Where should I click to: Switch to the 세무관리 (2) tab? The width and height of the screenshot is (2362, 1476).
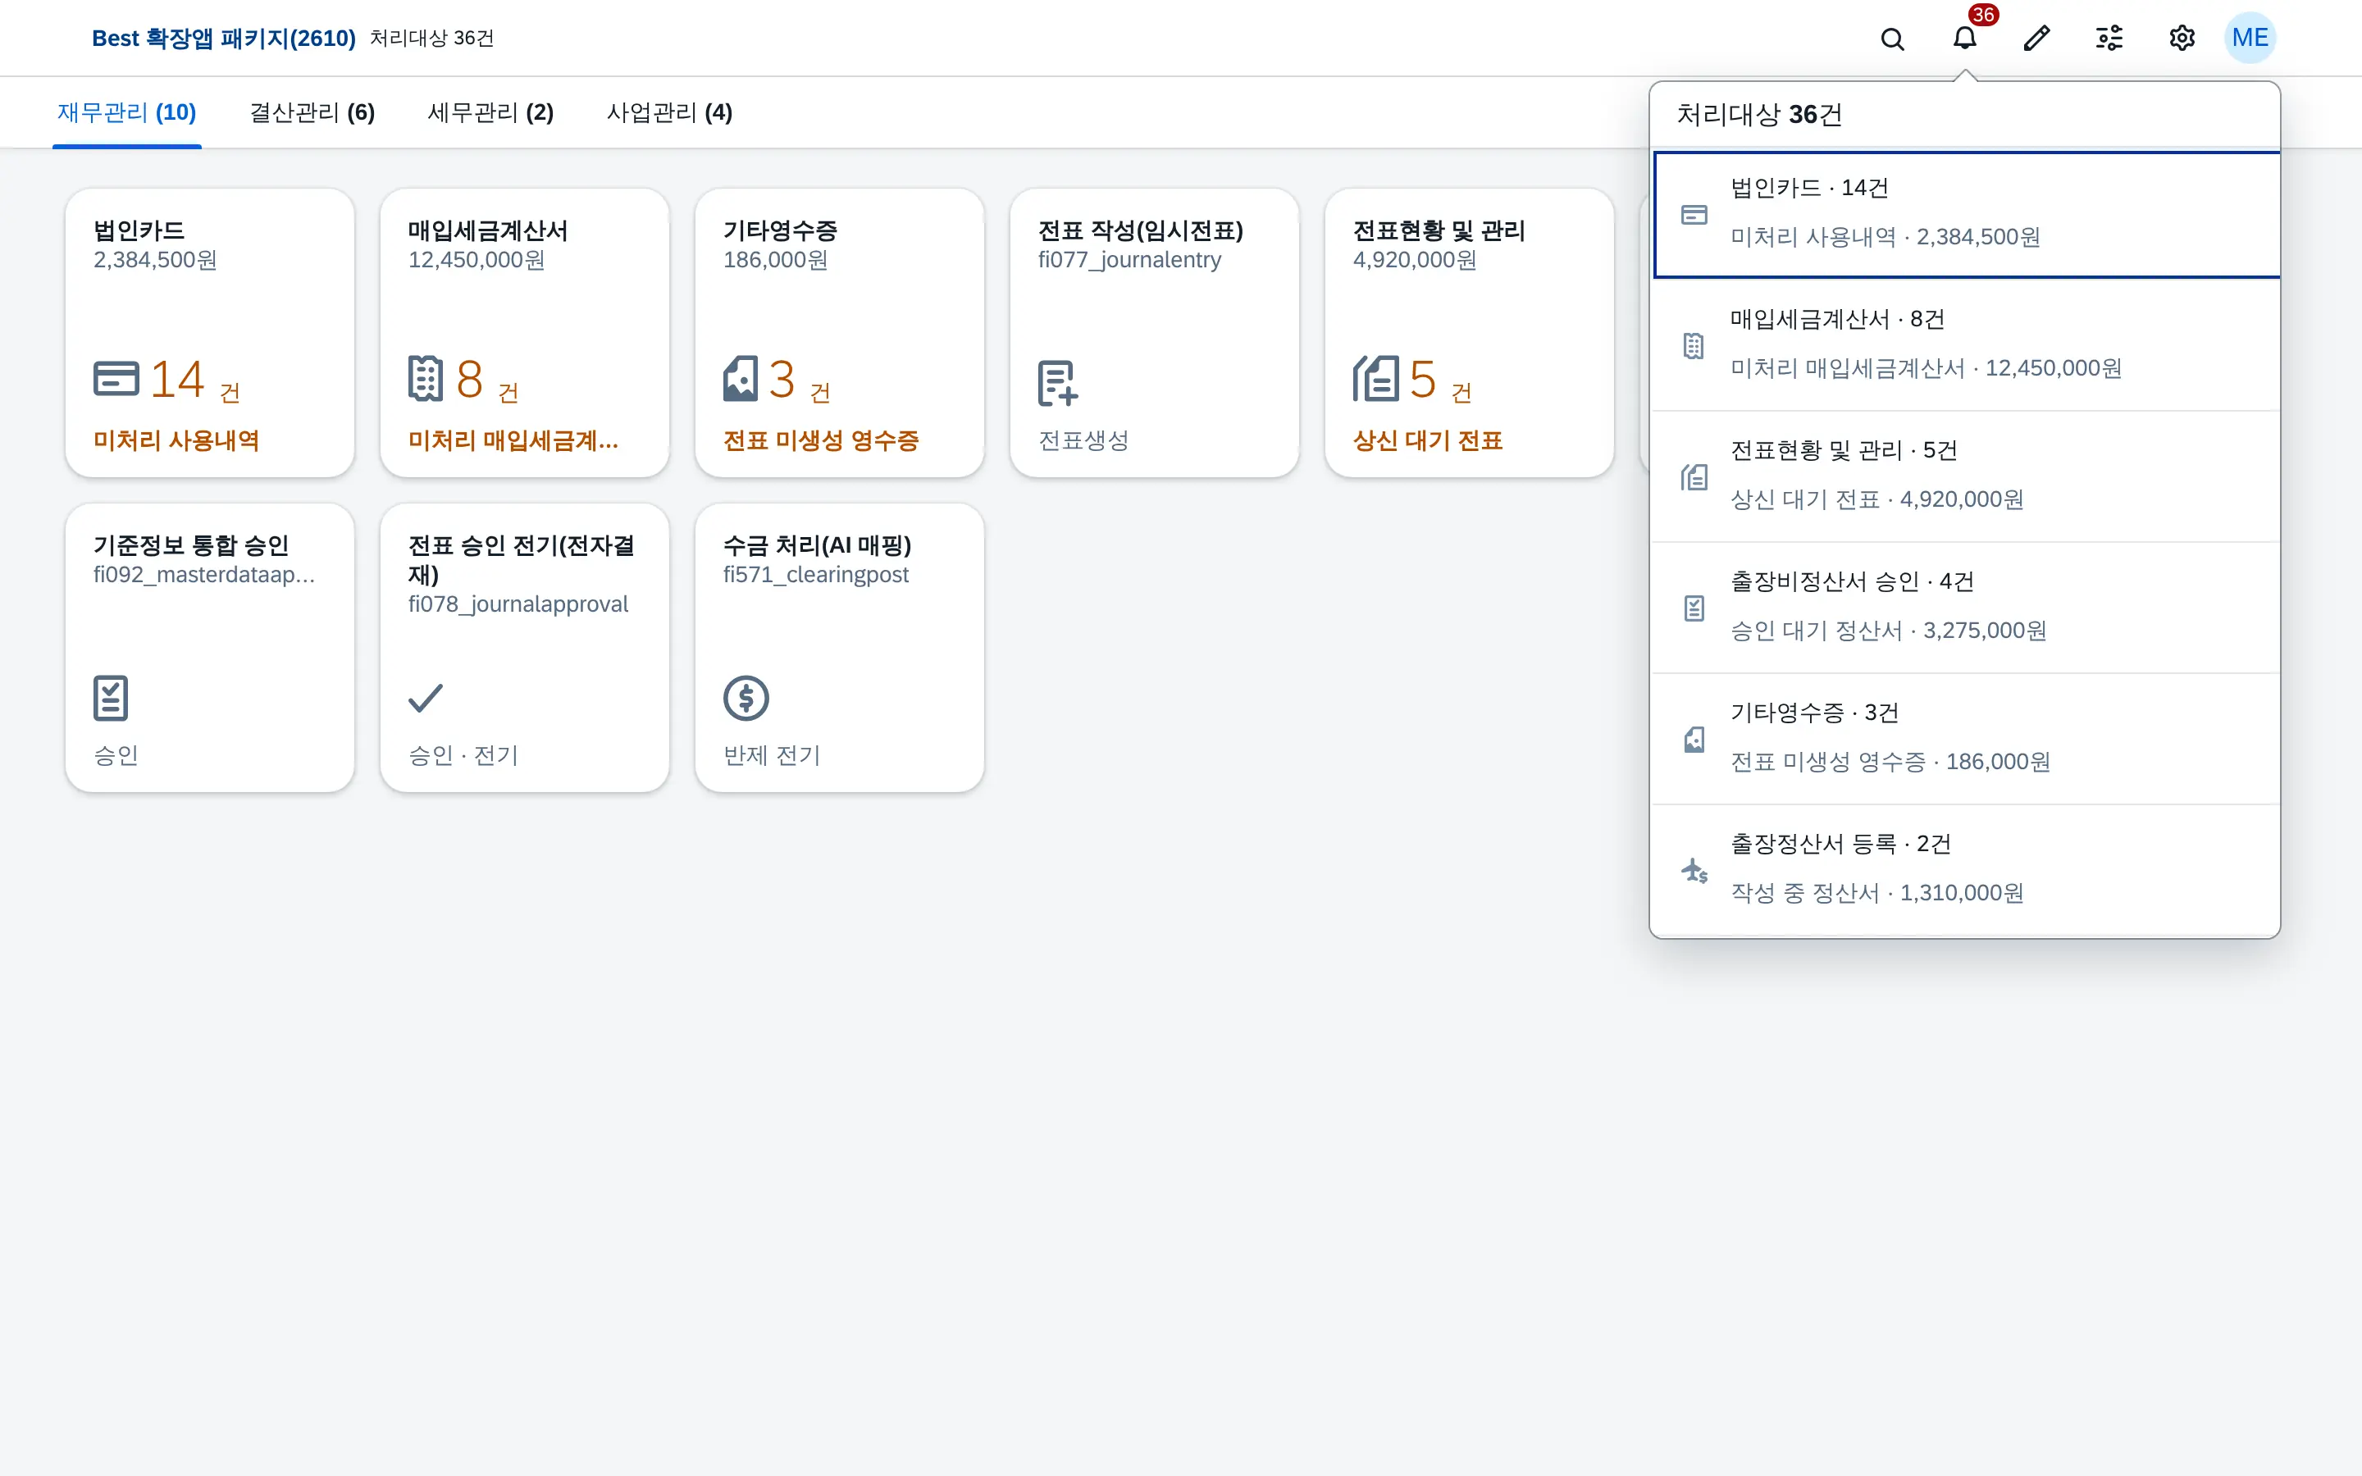click(x=491, y=113)
